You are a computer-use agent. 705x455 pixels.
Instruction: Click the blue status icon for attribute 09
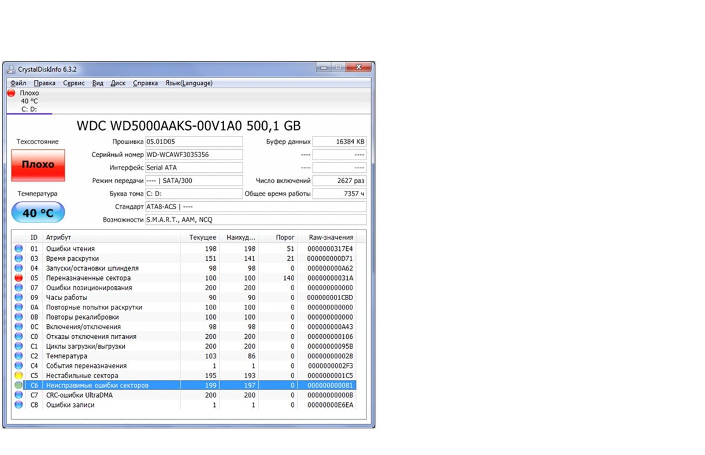18,298
